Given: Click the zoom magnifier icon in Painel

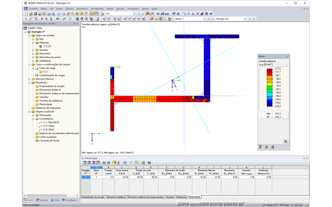Looking at the screenshot, I should pyautogui.click(x=286, y=142).
